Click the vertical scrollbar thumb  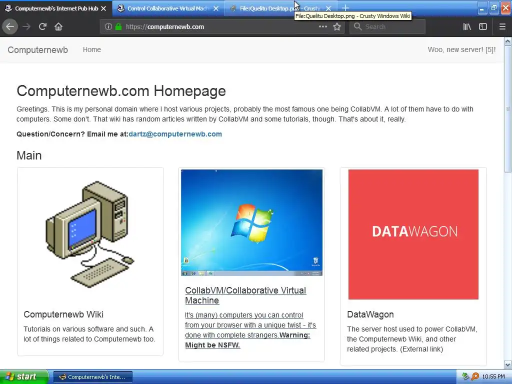(x=508, y=108)
